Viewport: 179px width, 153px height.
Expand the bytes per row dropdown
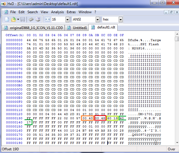click(67, 19)
